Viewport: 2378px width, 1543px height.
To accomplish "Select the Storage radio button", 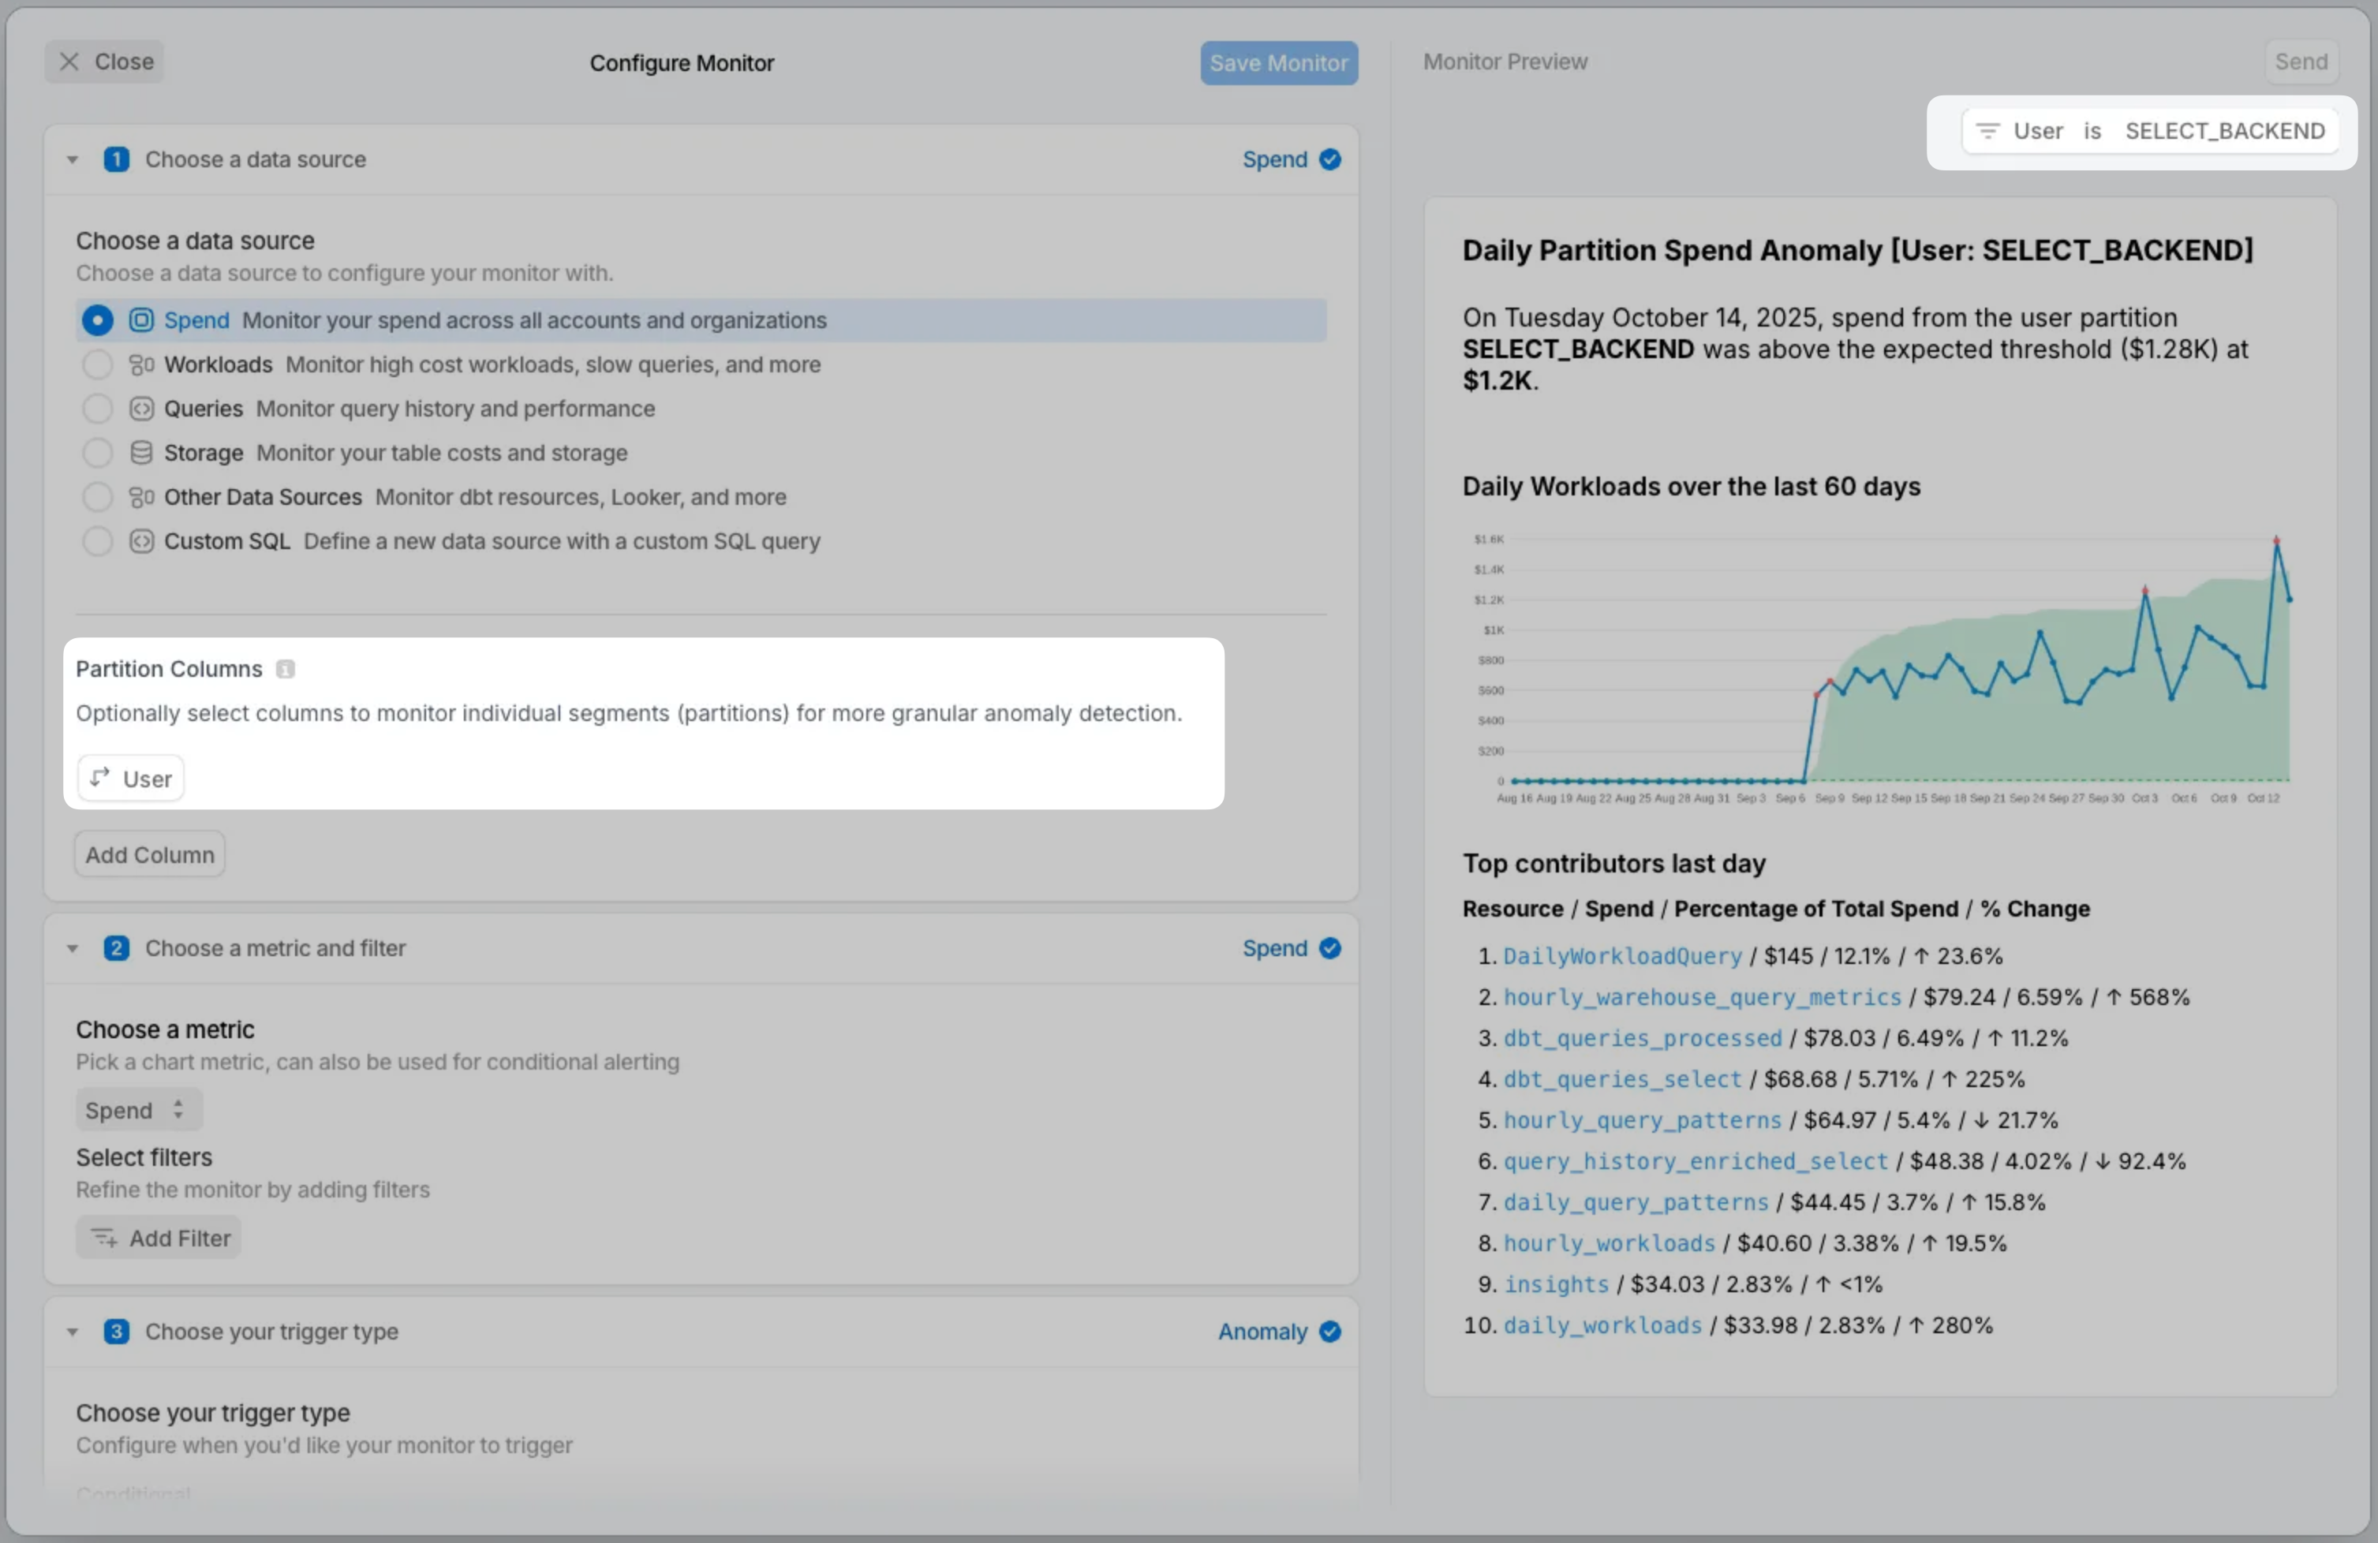I will pos(97,453).
